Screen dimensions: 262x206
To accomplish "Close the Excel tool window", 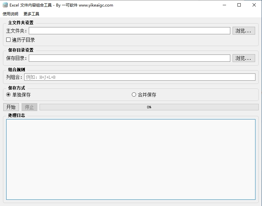I will coord(254,5).
